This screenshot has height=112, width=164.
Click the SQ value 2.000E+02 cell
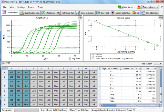pyautogui.click(x=149, y=72)
